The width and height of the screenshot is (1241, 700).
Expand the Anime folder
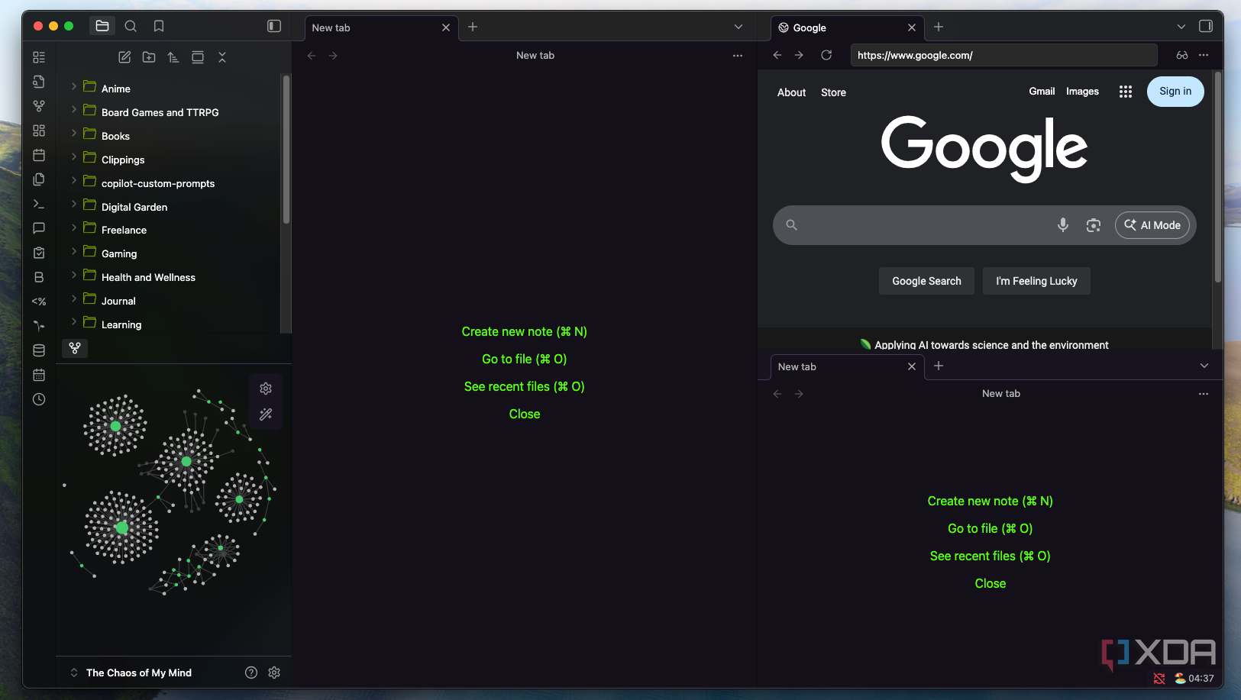tap(74, 87)
